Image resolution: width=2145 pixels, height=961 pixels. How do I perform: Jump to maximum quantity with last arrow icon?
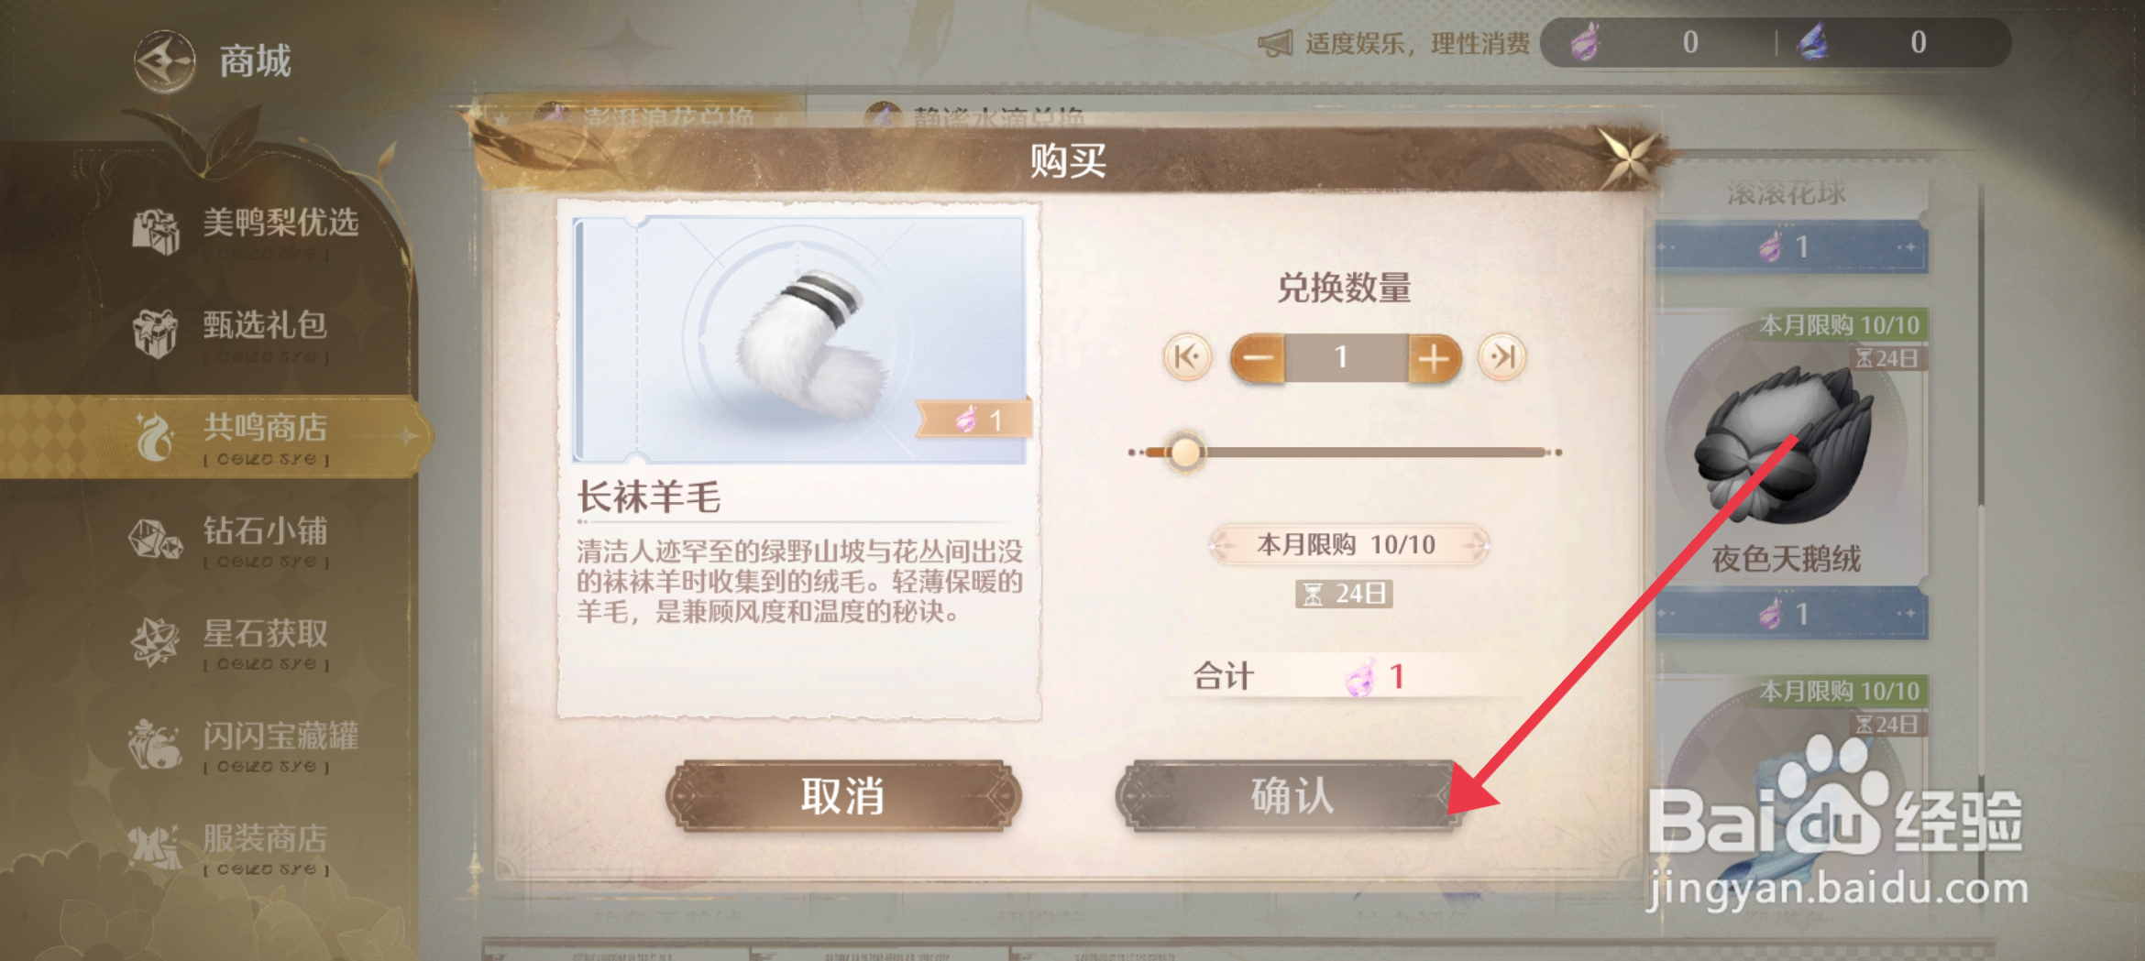tap(1502, 356)
